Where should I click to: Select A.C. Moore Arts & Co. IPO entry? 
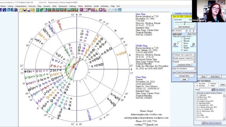(207, 107)
